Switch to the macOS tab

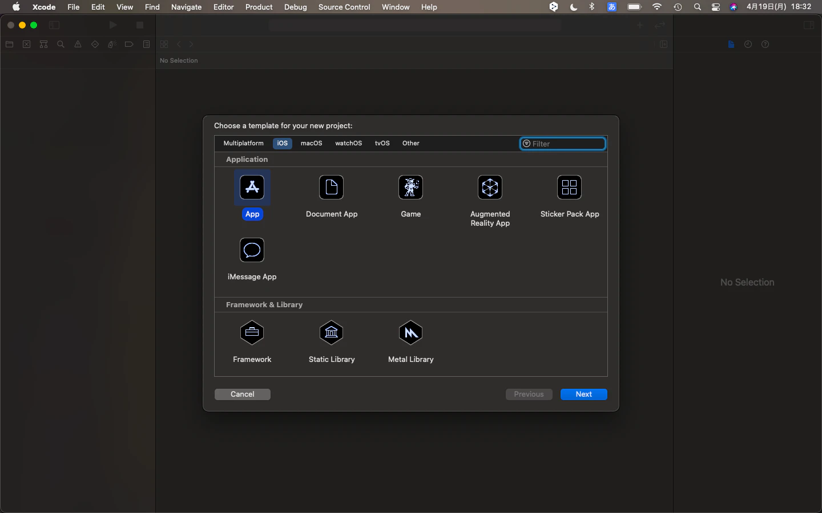(312, 144)
